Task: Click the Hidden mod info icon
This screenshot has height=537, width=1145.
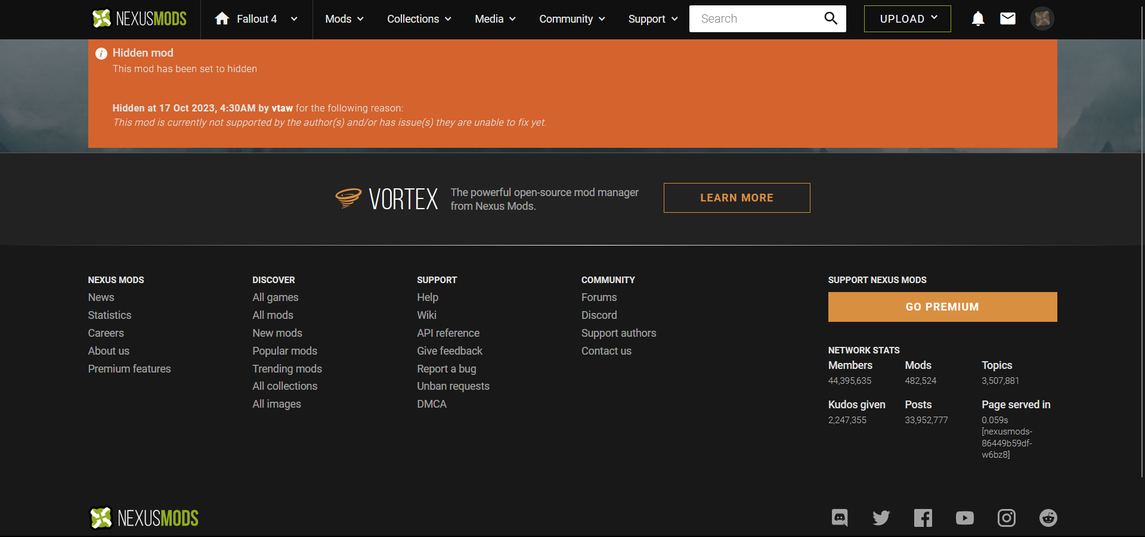Action: [101, 54]
